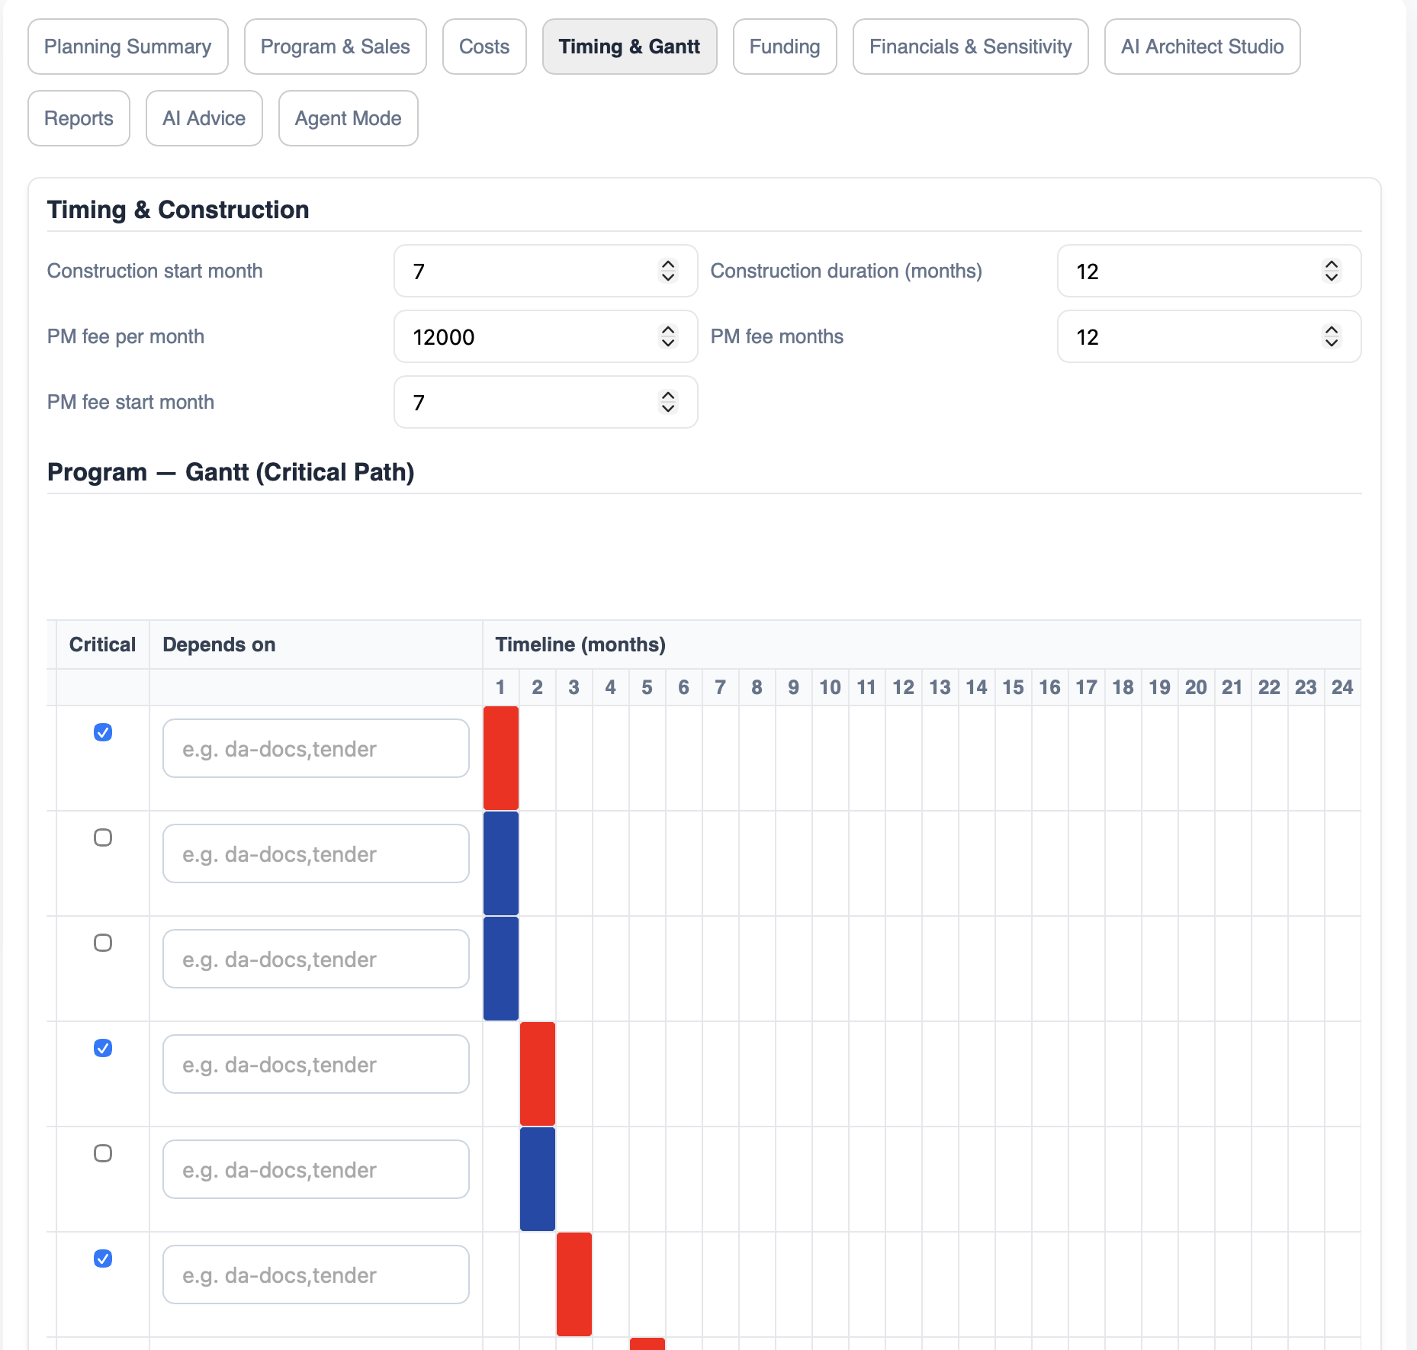The image size is (1417, 1350).
Task: Uncheck Critical checkbox in sixth Gantt row
Action: [x=103, y=1258]
